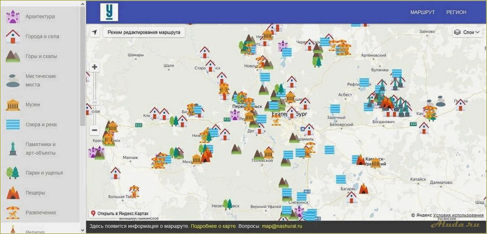The image size is (487, 234).
Task: Zoom in with the plus button
Action: click(94, 67)
